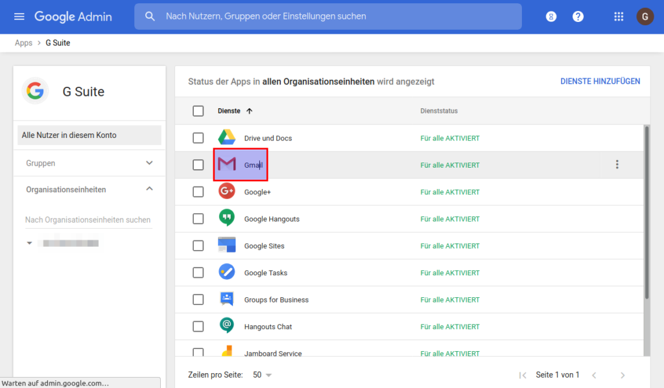
Task: Click the Gmail envelope icon
Action: (226, 164)
